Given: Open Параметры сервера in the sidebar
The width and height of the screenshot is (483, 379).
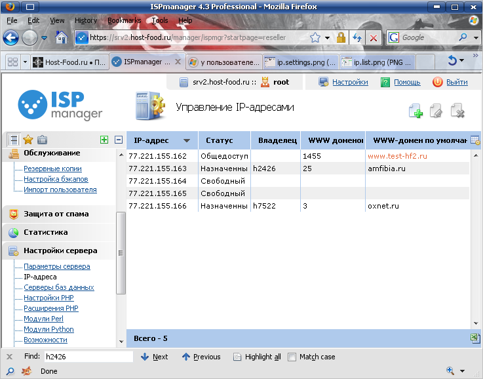Looking at the screenshot, I should click(57, 266).
